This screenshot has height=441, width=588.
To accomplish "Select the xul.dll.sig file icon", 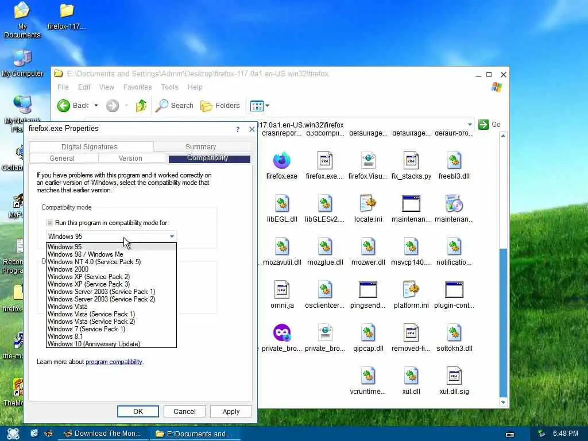I will (454, 376).
